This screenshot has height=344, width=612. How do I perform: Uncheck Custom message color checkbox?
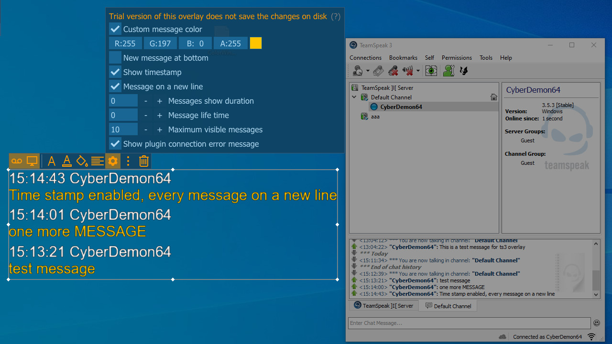point(115,29)
